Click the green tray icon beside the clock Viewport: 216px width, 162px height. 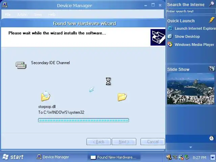187,157
